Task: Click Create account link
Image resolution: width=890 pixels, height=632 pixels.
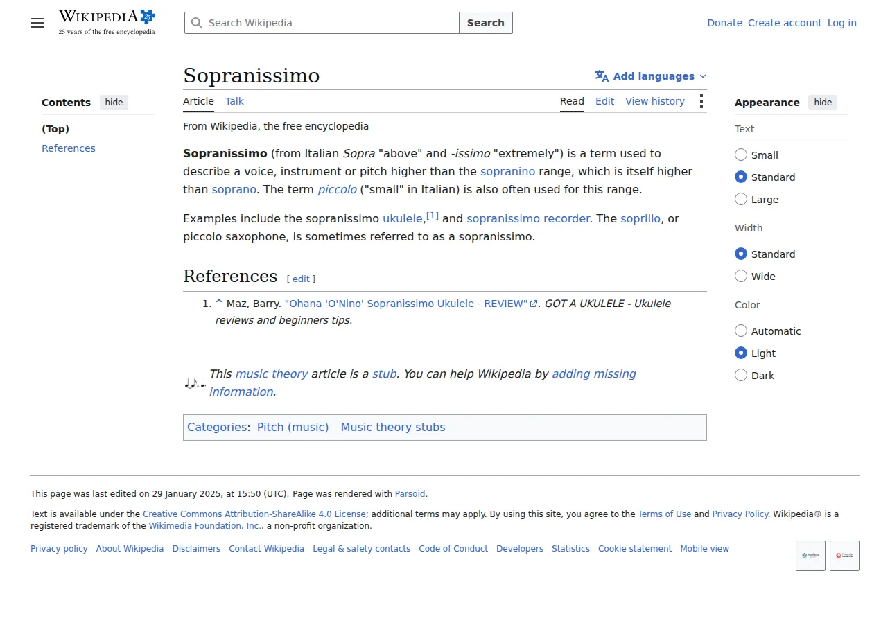Action: tap(785, 23)
